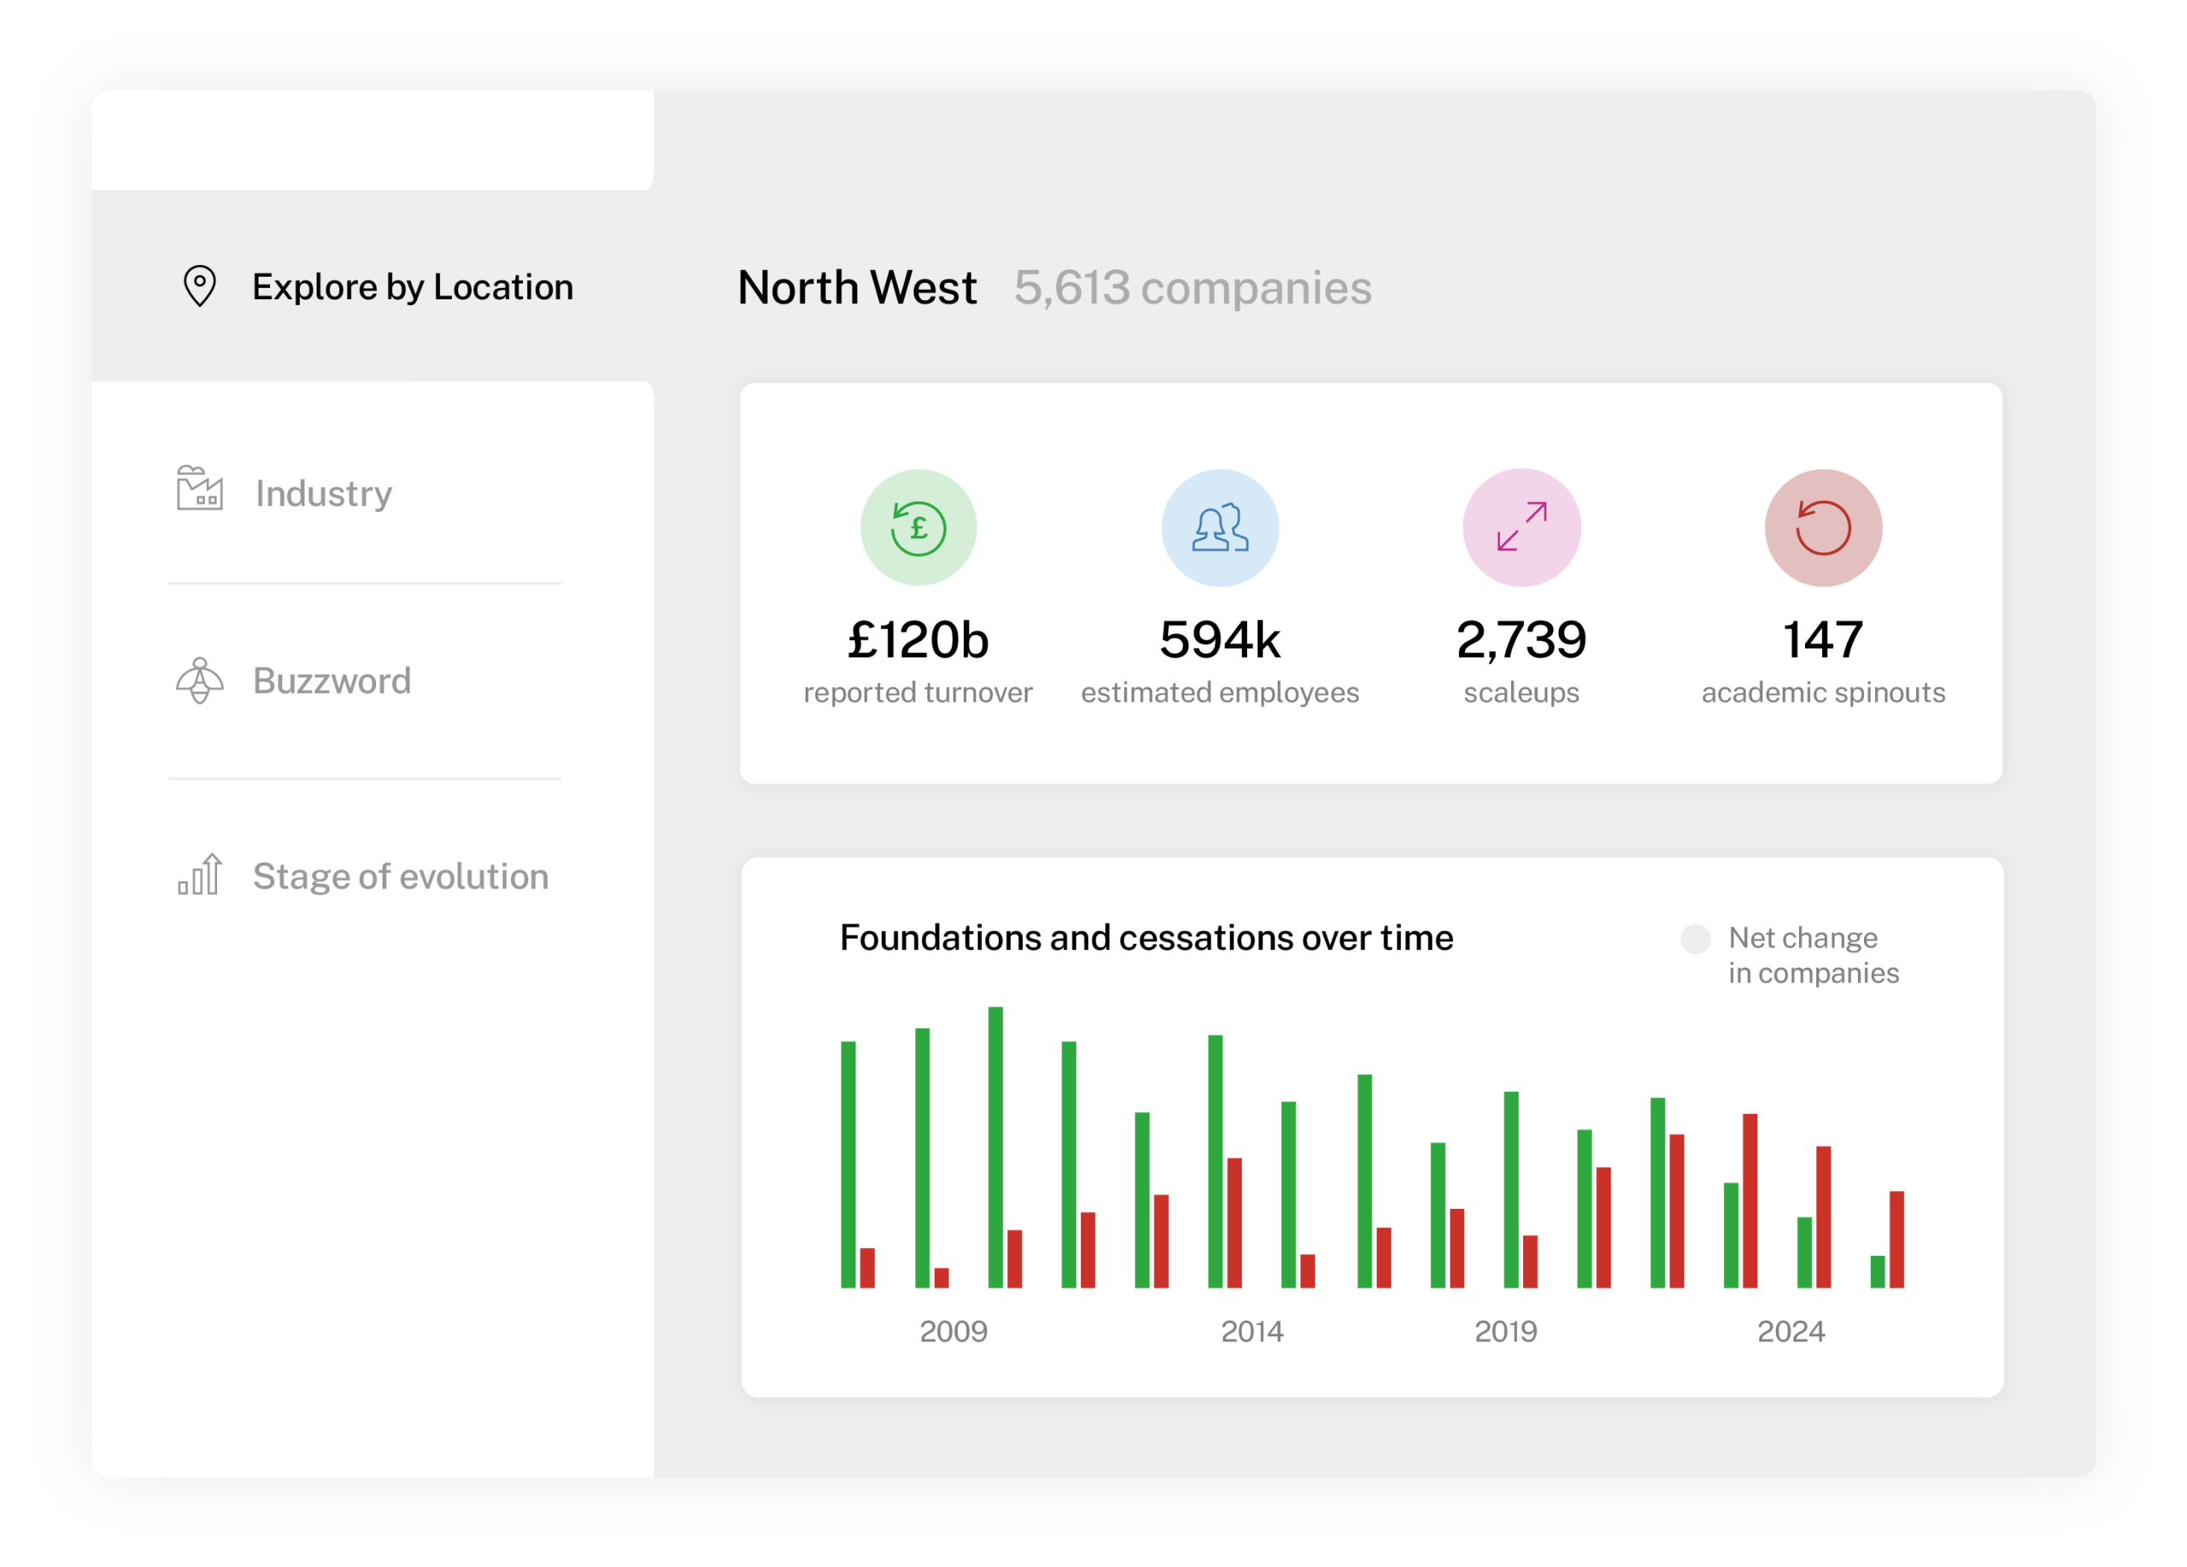Click the Buzzword bee icon

click(x=200, y=681)
